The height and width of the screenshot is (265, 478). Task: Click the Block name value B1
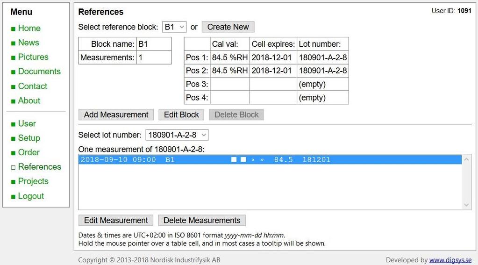(x=154, y=44)
